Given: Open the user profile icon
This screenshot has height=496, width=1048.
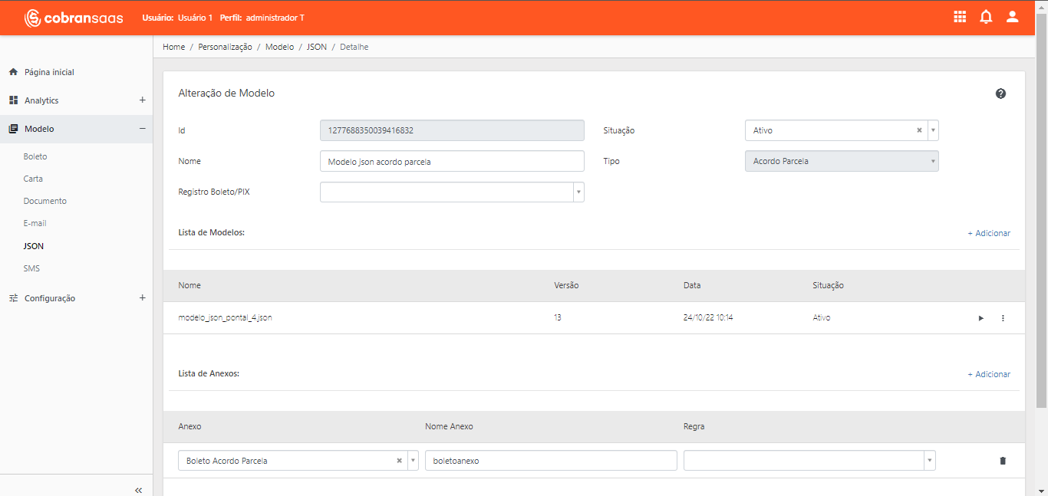Looking at the screenshot, I should pyautogui.click(x=1012, y=17).
